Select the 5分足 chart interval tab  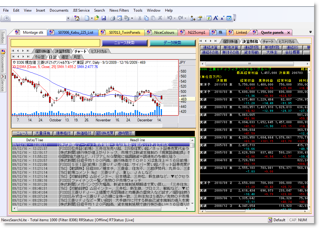tap(40, 57)
